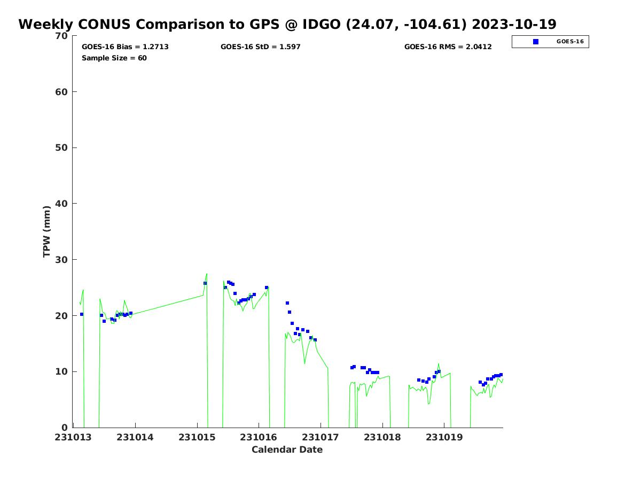Click the 40 y-axis tick label

(x=62, y=204)
